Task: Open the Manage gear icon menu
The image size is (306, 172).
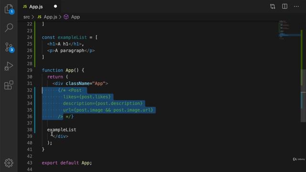Action: [9, 163]
